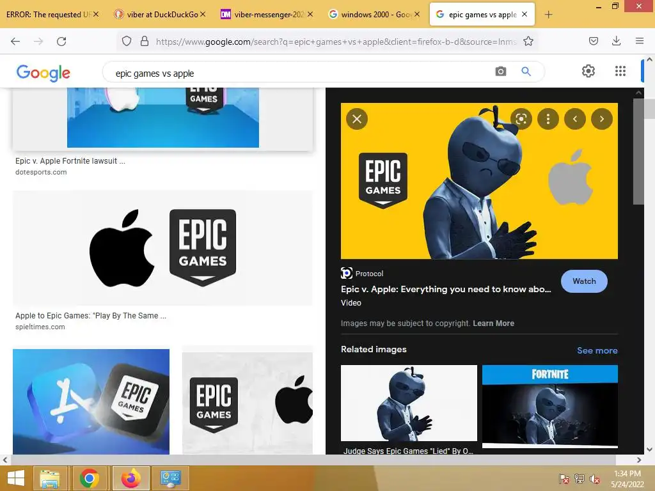This screenshot has height=491, width=655.
Task: Submit Google search magnifier
Action: click(526, 72)
